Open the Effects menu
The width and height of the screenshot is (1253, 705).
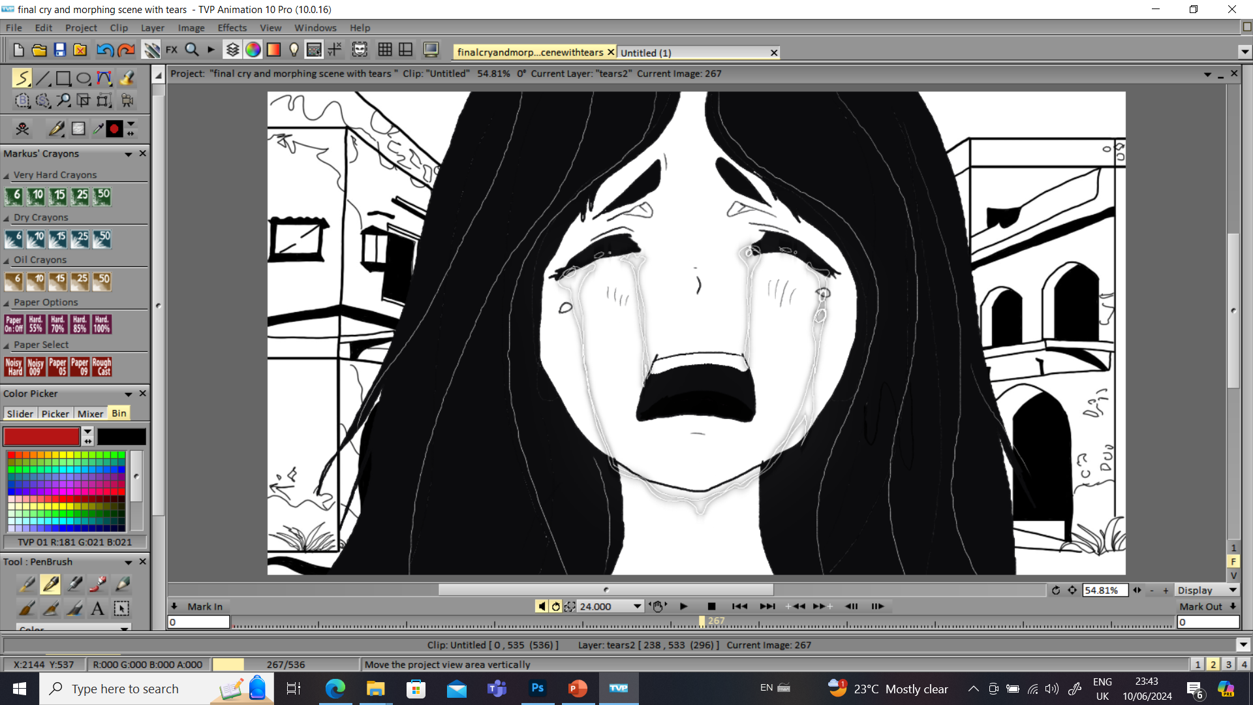pyautogui.click(x=232, y=27)
